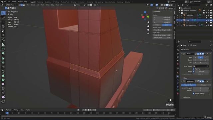Select the Move tool
The image size is (213, 120).
pyautogui.click(x=3, y=22)
